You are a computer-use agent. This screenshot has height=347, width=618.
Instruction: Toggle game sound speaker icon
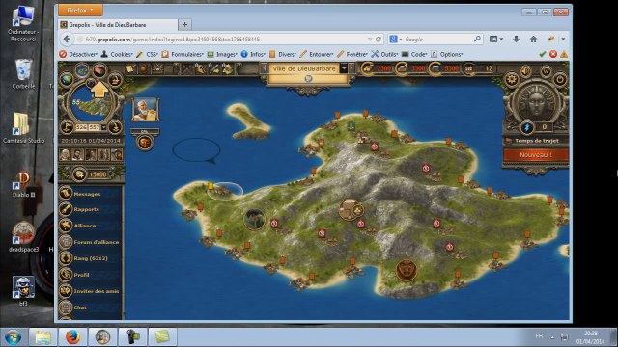click(526, 71)
